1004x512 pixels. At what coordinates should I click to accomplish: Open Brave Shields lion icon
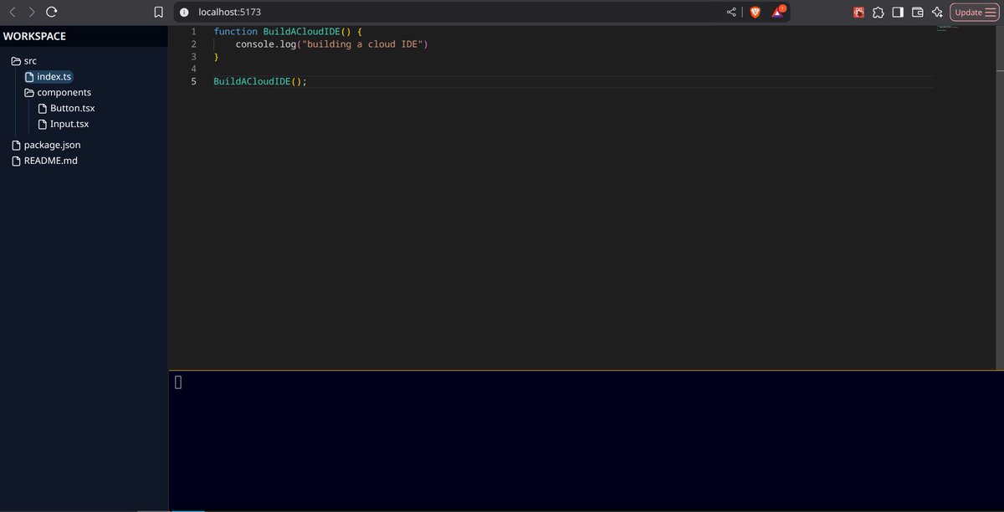[756, 13]
